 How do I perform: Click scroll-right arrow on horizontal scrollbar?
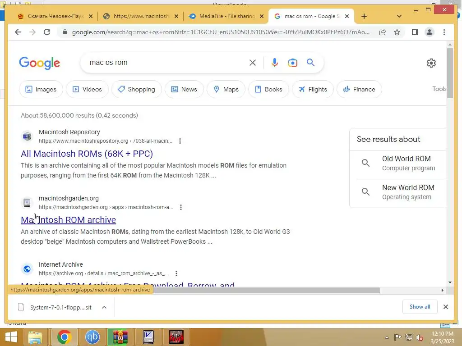point(442,291)
